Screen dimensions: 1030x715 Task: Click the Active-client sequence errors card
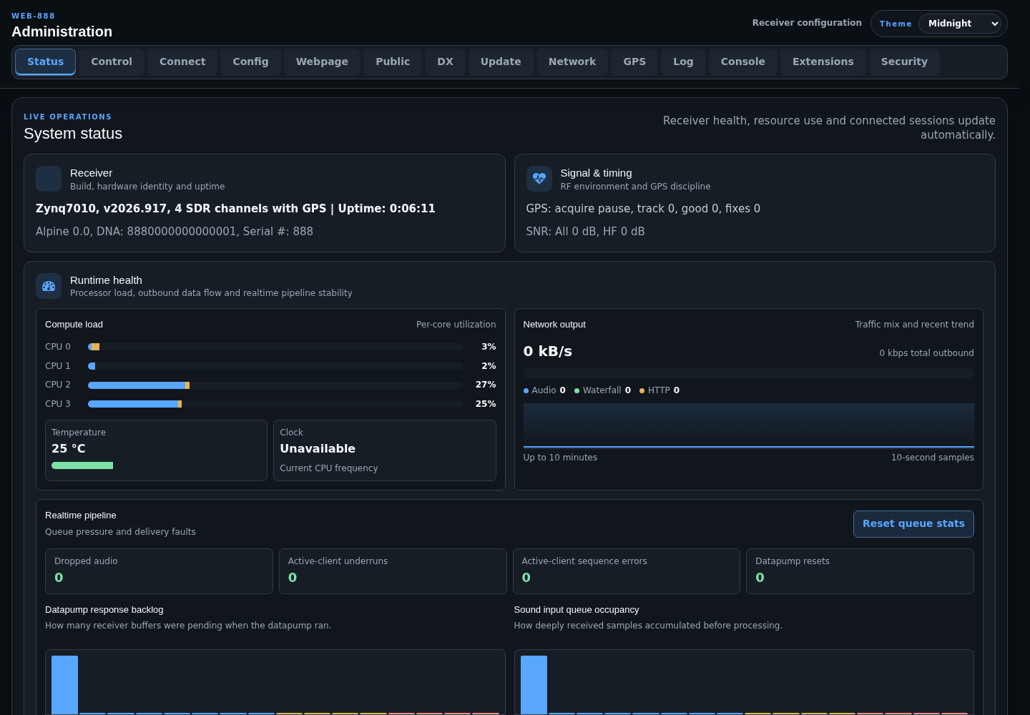pyautogui.click(x=627, y=571)
